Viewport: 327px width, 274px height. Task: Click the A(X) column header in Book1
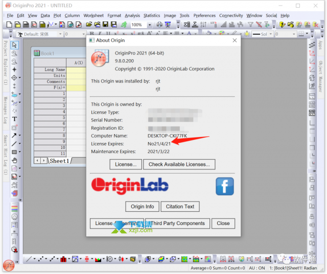(76, 62)
